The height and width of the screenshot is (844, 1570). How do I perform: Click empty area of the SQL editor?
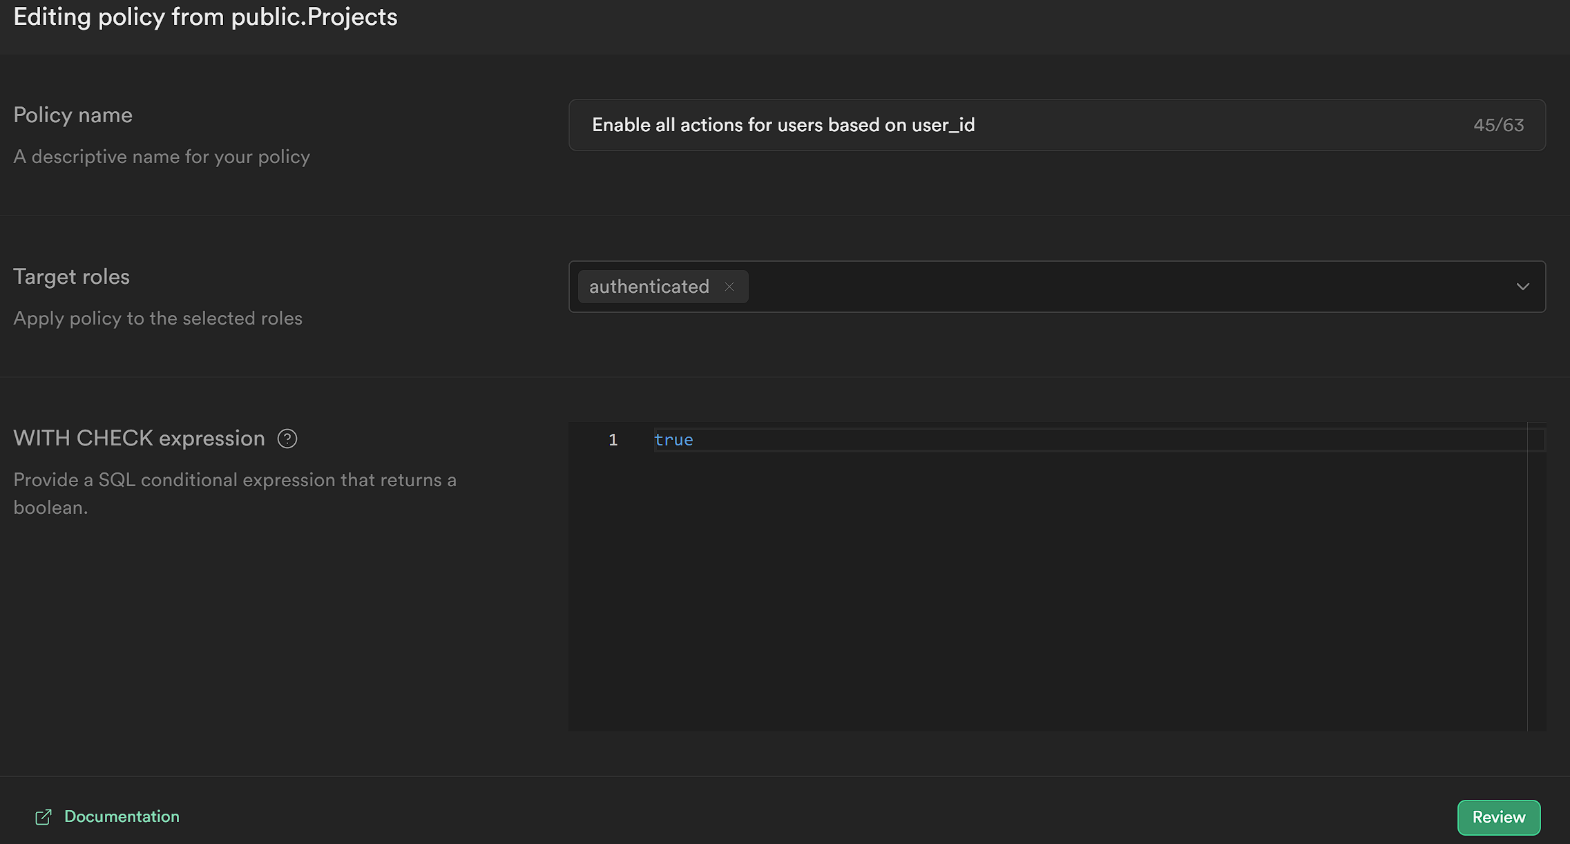coord(1036,587)
